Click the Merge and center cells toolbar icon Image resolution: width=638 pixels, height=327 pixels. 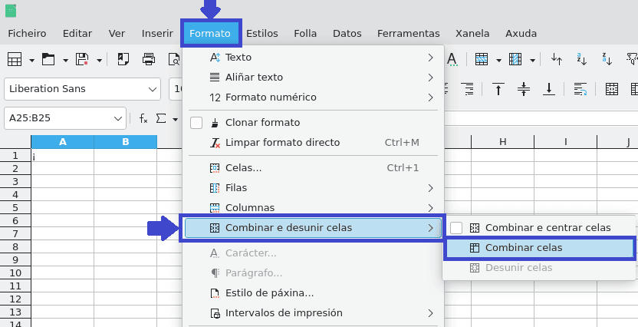pyautogui.click(x=612, y=89)
